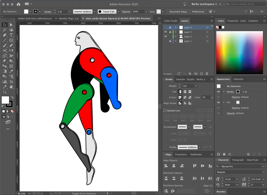Enable the Dashed Line checkbox

[x=165, y=110]
